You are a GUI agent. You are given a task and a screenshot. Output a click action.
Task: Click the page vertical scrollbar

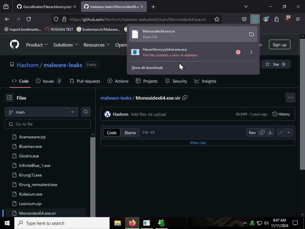(302, 104)
